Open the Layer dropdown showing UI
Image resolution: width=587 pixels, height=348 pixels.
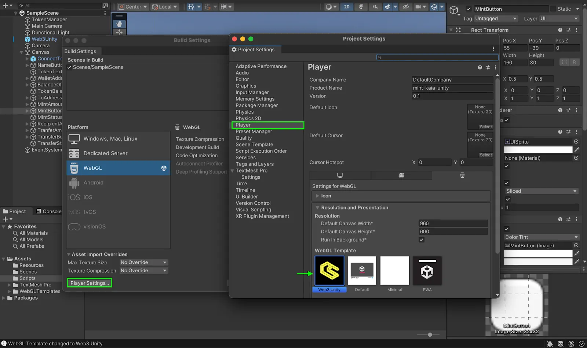click(x=559, y=19)
